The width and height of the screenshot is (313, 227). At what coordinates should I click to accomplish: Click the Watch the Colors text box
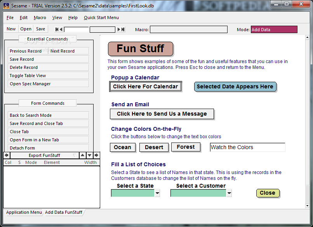tap(247, 147)
